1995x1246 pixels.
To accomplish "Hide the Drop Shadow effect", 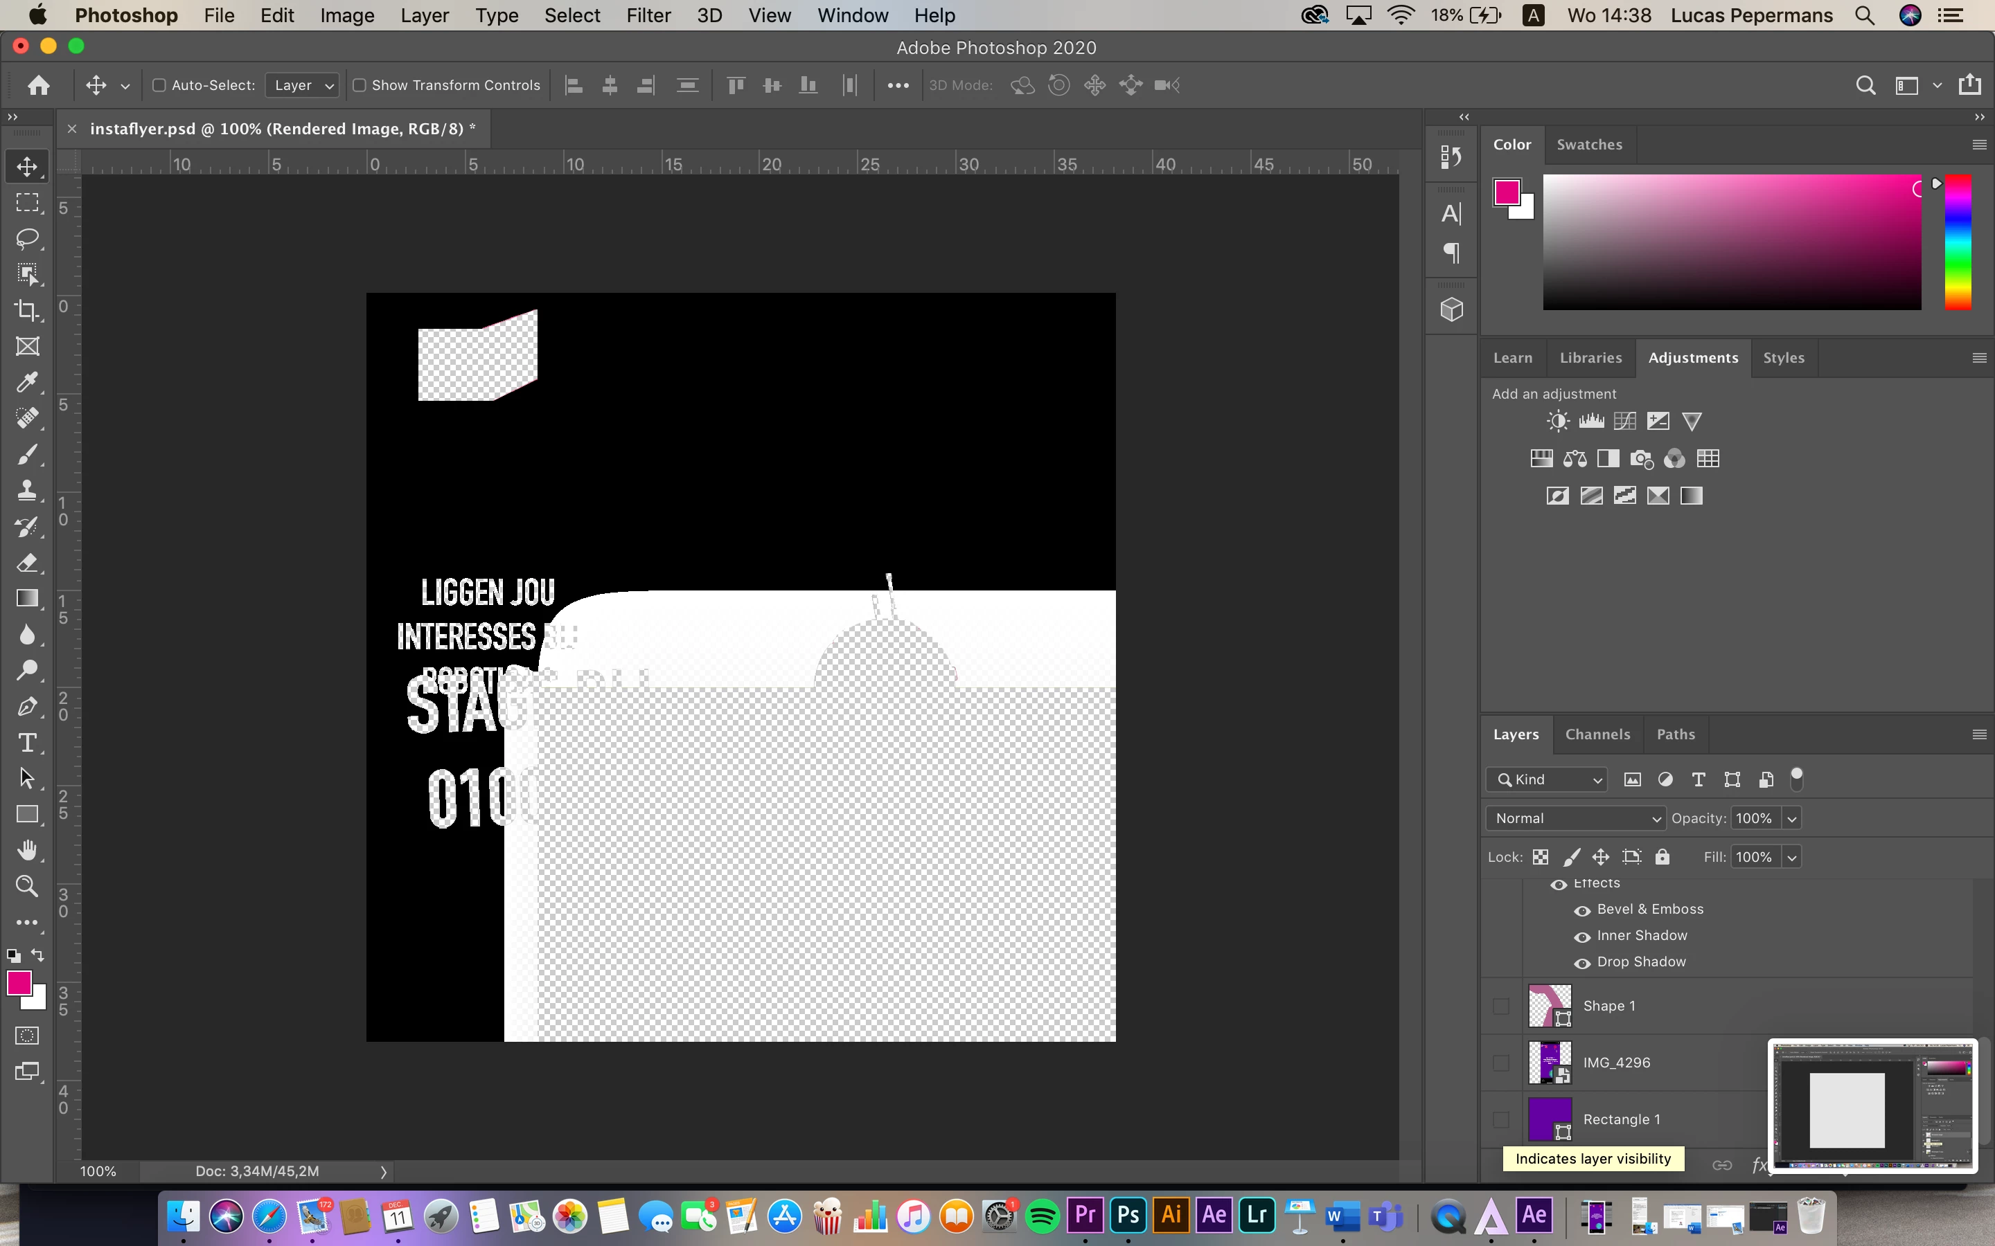I will [x=1582, y=962].
